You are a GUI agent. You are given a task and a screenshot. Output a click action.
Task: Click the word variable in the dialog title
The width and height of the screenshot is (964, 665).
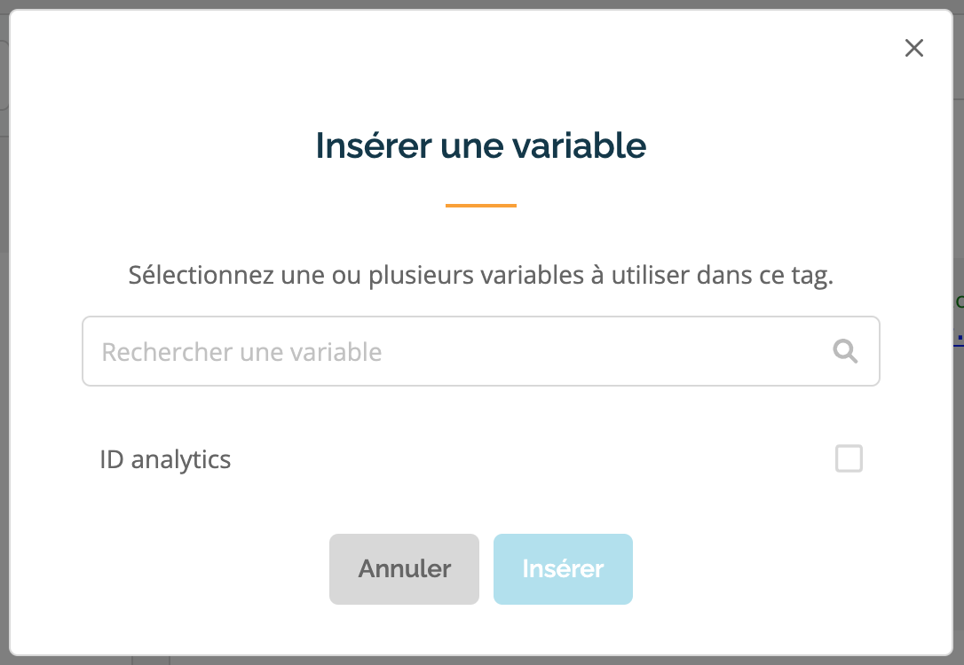point(579,145)
